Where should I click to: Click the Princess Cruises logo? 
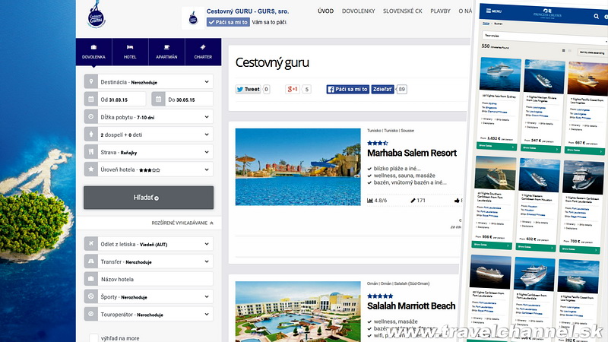[547, 14]
